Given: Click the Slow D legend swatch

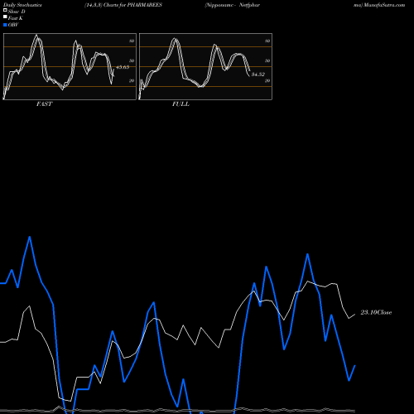Looking at the screenshot, I should (5, 10).
